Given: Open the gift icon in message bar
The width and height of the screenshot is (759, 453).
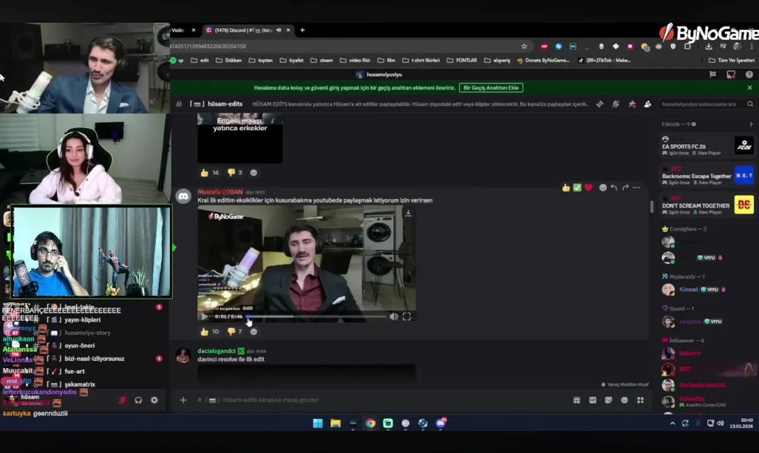Looking at the screenshot, I should pos(576,400).
